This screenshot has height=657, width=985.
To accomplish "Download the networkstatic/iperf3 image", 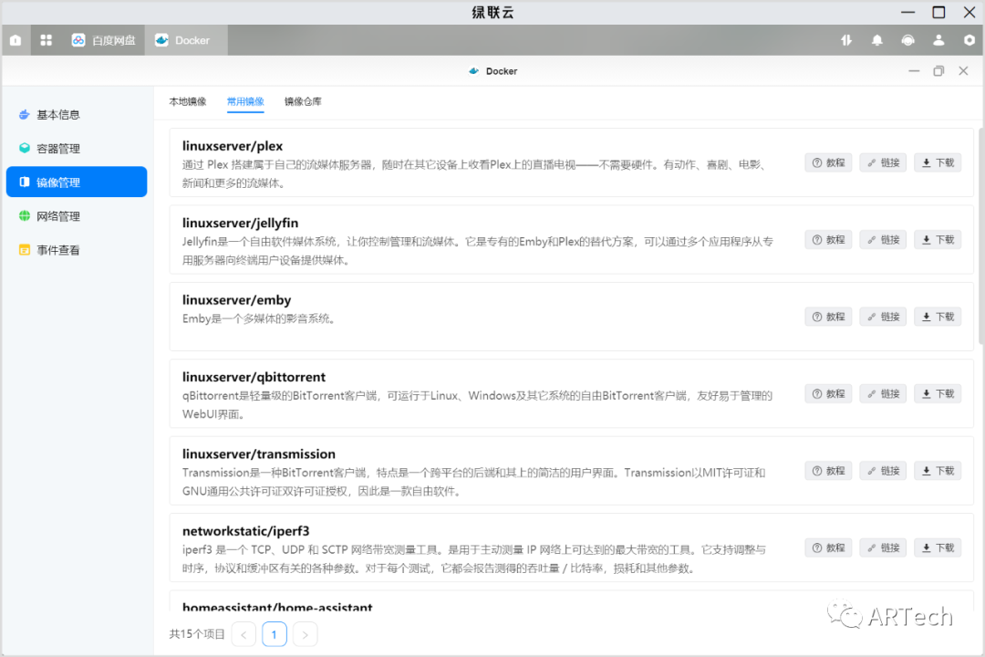I will pyautogui.click(x=938, y=547).
